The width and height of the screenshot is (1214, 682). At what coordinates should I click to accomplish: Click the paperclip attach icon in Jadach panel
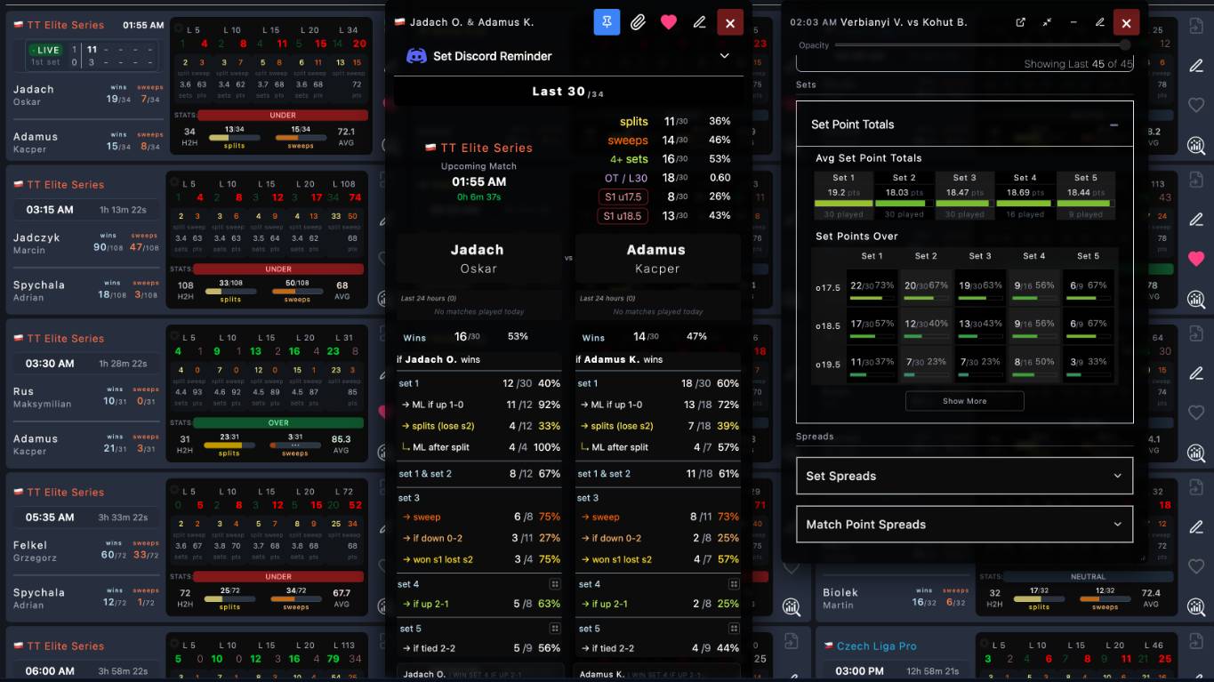638,22
